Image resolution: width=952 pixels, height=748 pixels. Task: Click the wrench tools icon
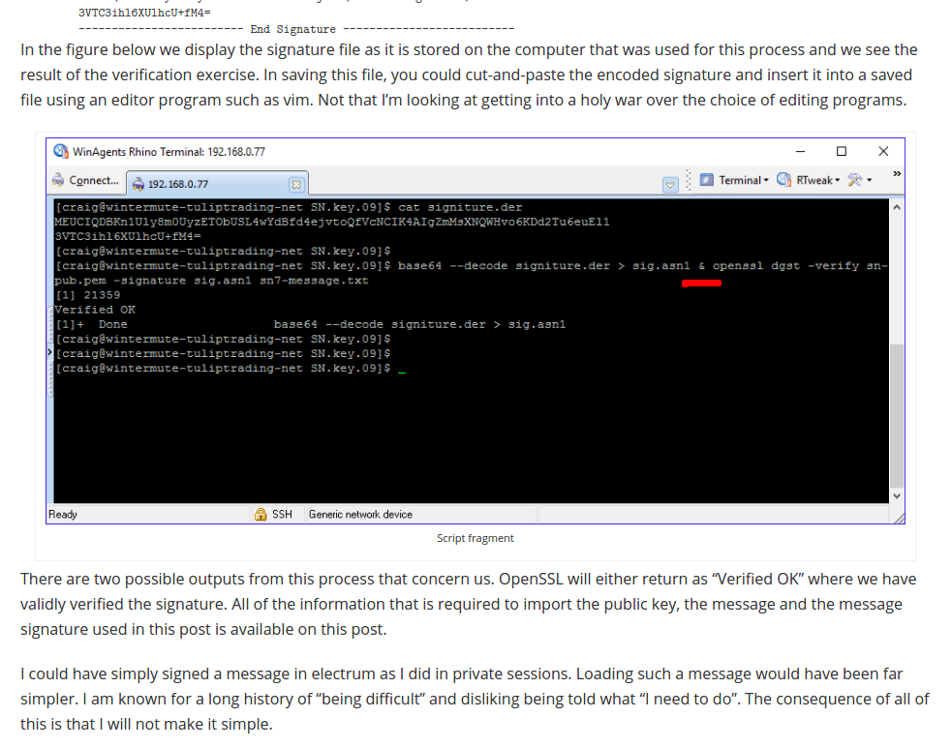point(854,180)
